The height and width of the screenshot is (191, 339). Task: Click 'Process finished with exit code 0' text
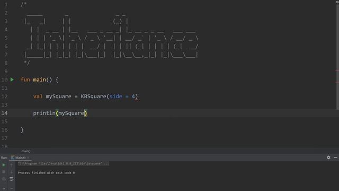click(46, 173)
